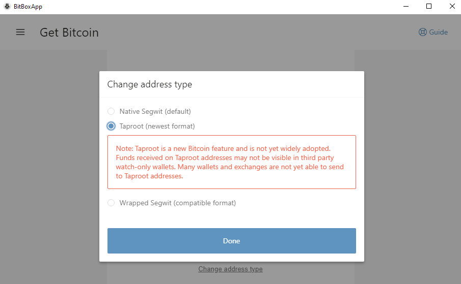The width and height of the screenshot is (461, 284).
Task: Click the Guide lifebuoy icon
Action: pos(422,32)
